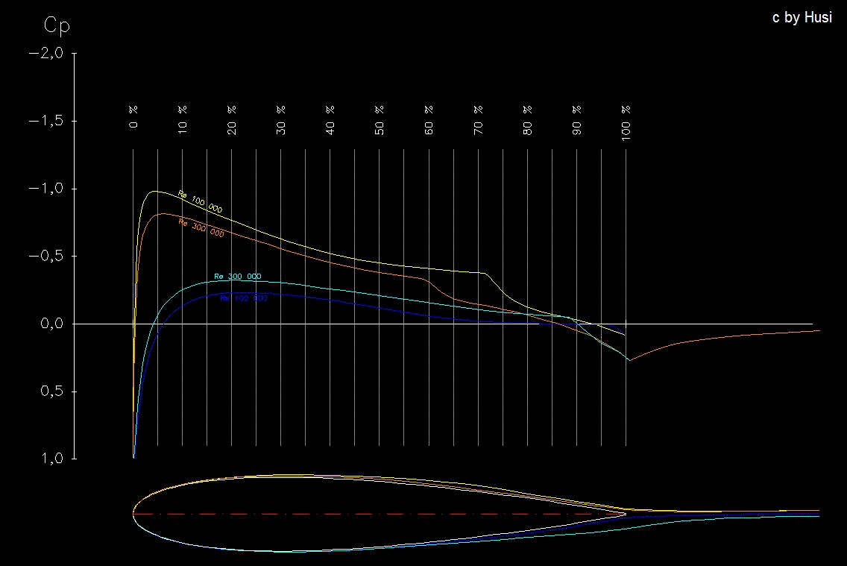This screenshot has width=847, height=566.
Task: Select the orange Re 300 000 curve label
Action: click(201, 228)
